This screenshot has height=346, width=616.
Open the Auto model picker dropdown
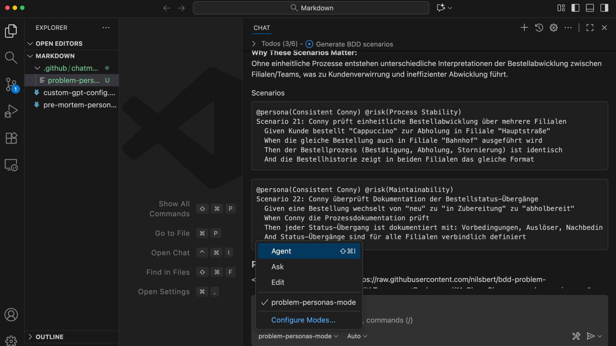(x=357, y=336)
